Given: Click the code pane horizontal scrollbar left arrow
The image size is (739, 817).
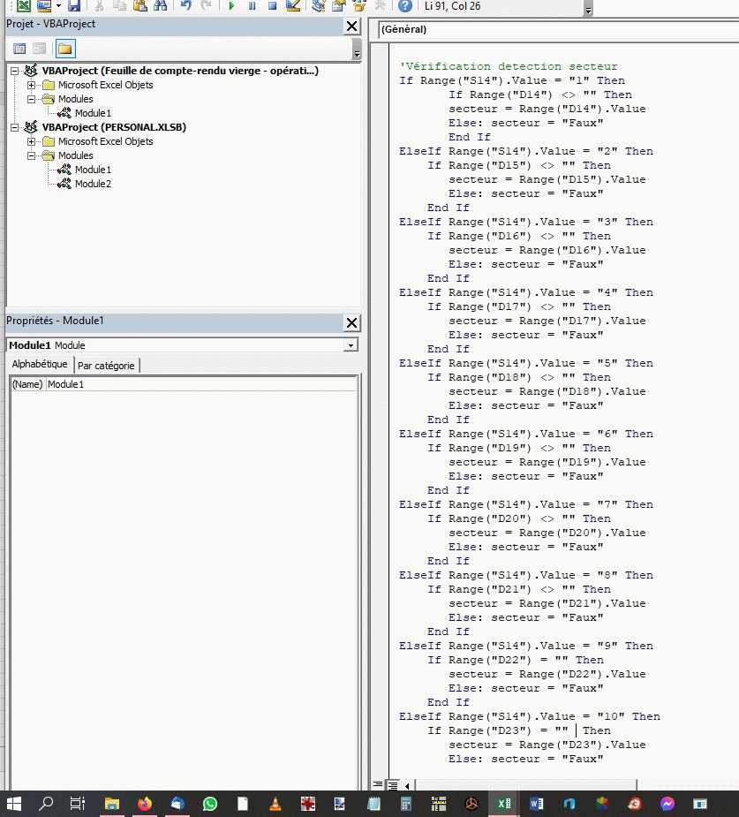Looking at the screenshot, I should (x=407, y=784).
